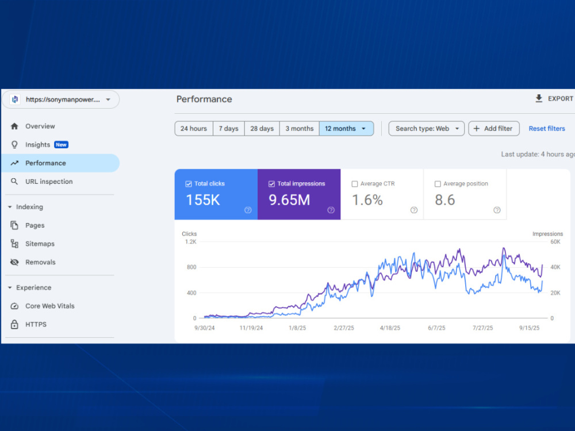The image size is (575, 431).
Task: Click the Performance trend-line icon
Action: tap(14, 163)
